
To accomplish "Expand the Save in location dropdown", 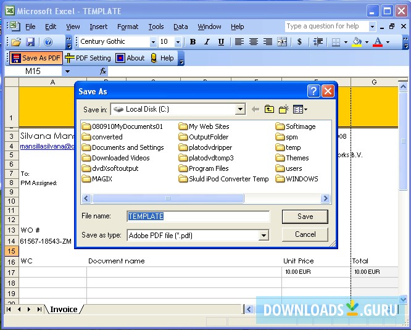I will pos(240,109).
